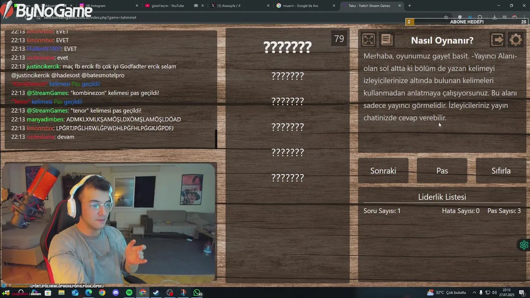Open Discord from the taskbar

pos(116,293)
